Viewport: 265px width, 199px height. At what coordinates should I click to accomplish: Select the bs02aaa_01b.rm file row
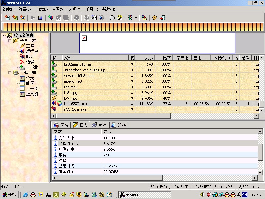[x=155, y=64]
